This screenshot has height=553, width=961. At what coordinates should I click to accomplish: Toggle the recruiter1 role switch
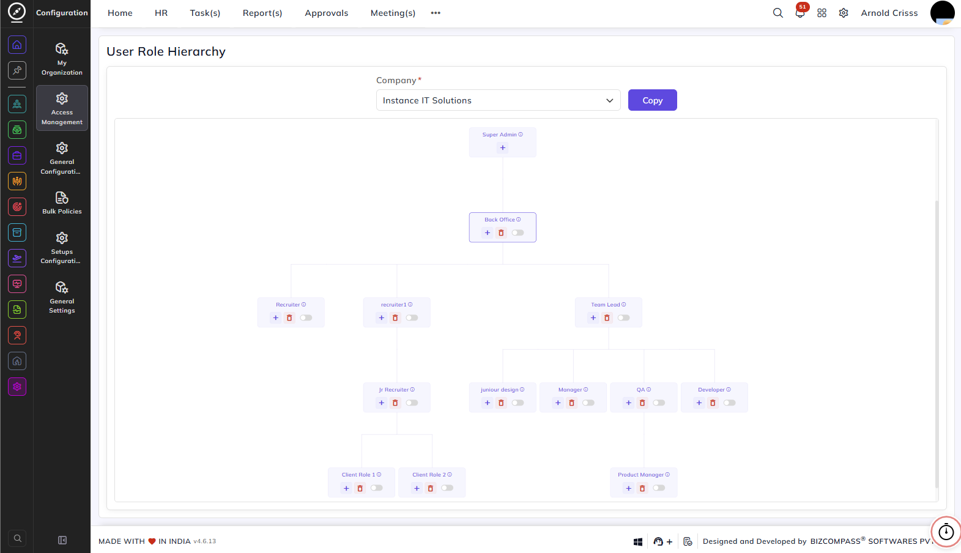point(412,317)
